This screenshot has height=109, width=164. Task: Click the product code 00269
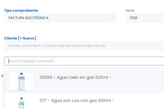pos(45,77)
